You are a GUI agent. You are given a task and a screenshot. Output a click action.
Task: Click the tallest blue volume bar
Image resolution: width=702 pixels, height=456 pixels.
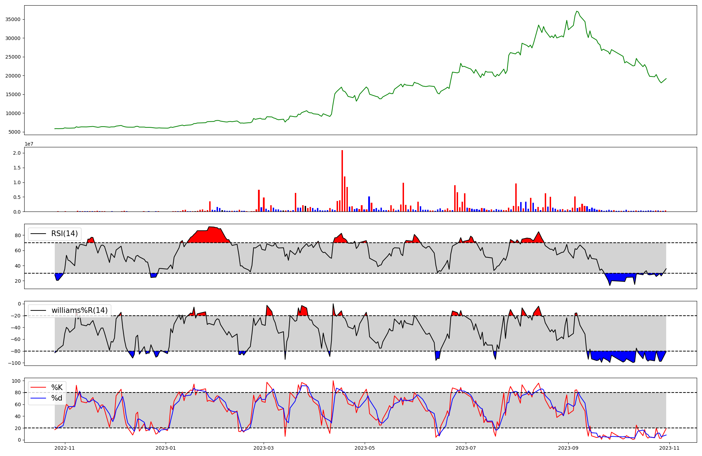[369, 204]
